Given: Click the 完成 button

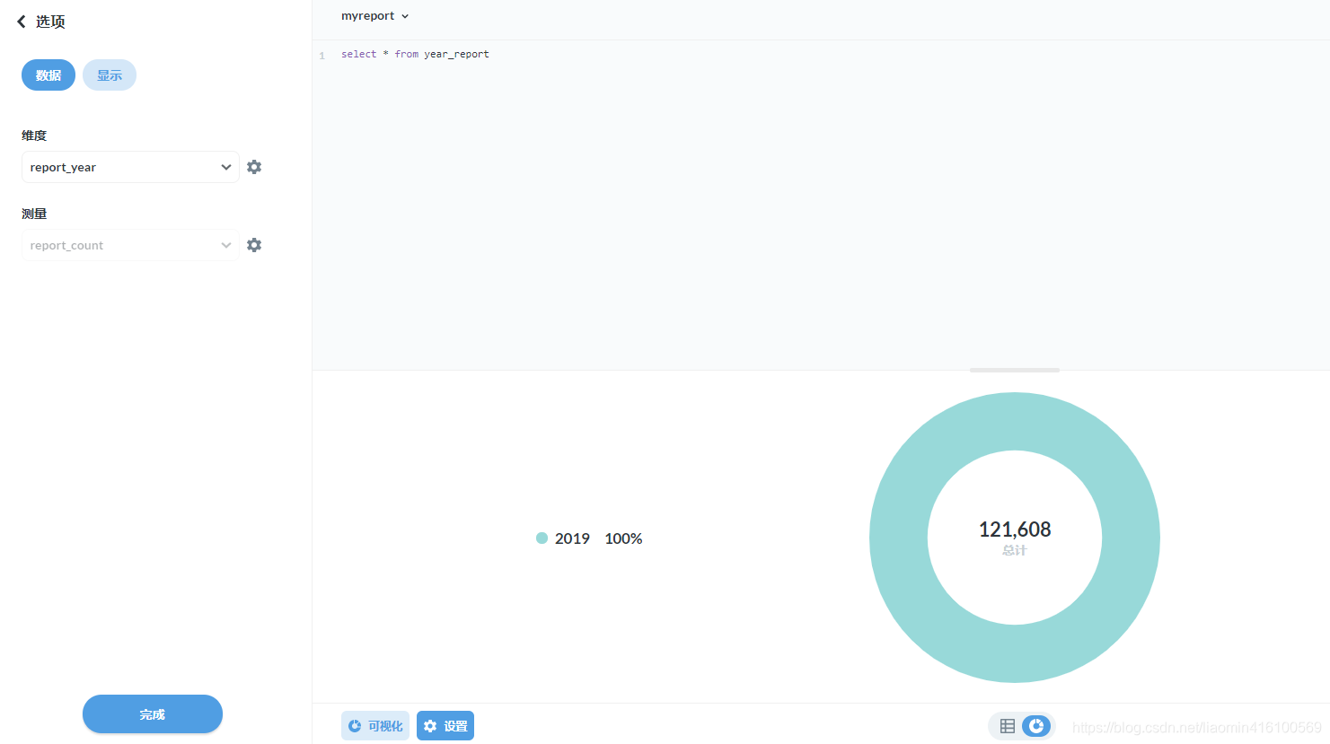Looking at the screenshot, I should click(153, 714).
